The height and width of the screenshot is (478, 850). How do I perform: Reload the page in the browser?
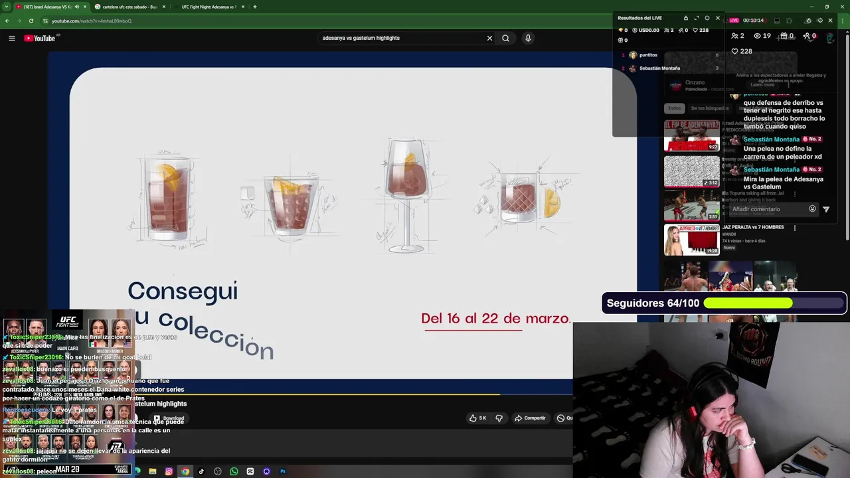(31, 21)
